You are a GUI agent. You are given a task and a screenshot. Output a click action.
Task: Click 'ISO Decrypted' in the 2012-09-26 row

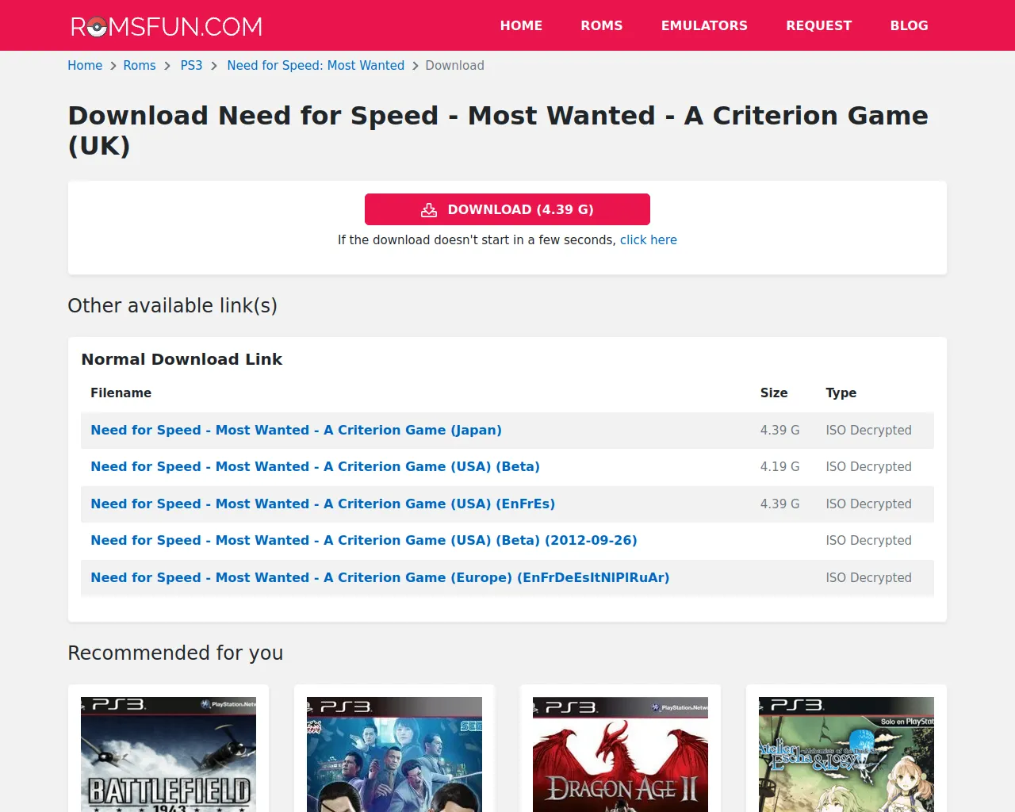[868, 541]
